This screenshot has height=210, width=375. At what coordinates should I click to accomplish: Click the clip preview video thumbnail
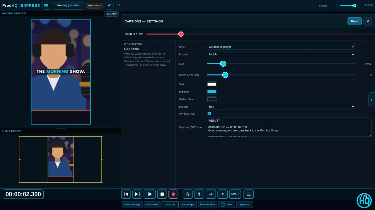coord(61,159)
